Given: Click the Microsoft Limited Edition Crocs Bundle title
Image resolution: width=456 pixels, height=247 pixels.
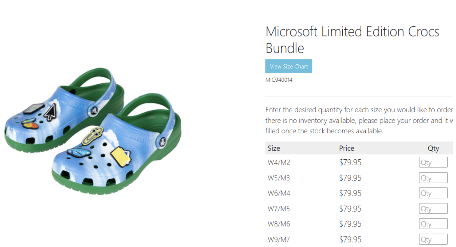Looking at the screenshot, I should tap(352, 40).
